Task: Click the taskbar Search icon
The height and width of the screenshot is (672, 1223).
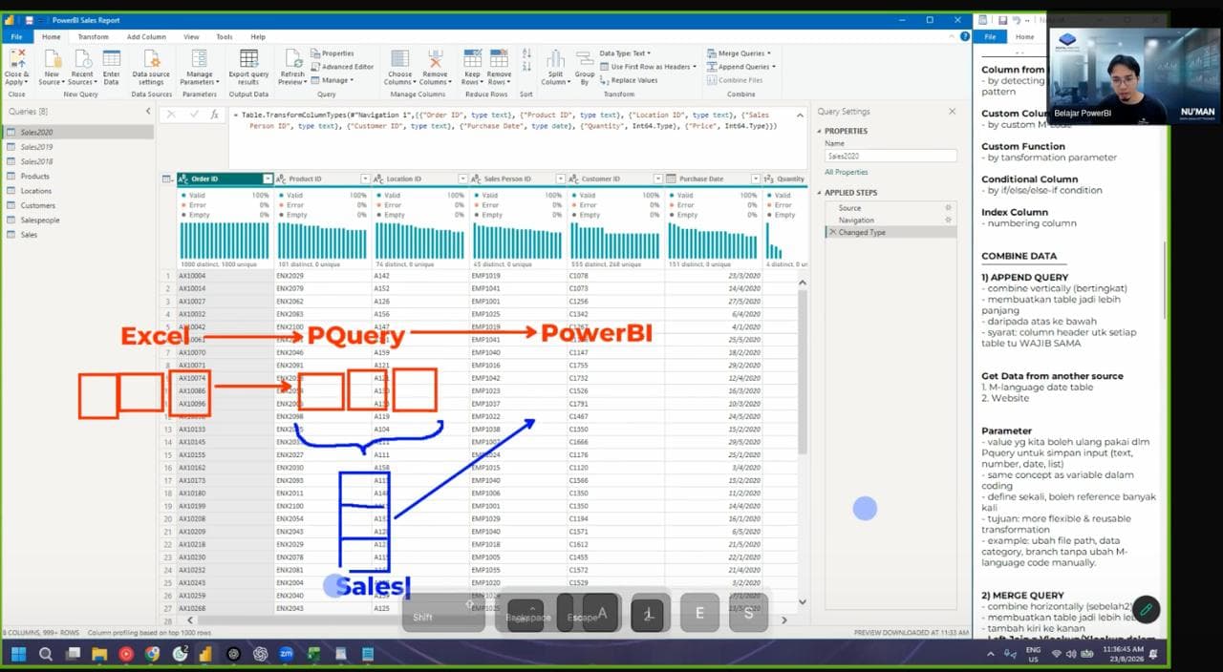Action: [x=45, y=654]
